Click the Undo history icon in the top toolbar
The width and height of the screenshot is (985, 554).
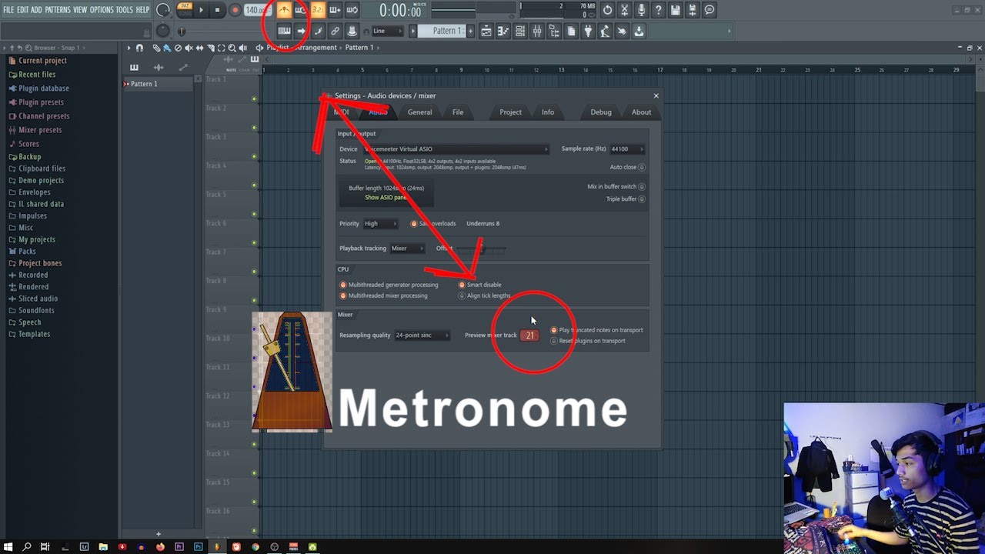[x=607, y=10]
